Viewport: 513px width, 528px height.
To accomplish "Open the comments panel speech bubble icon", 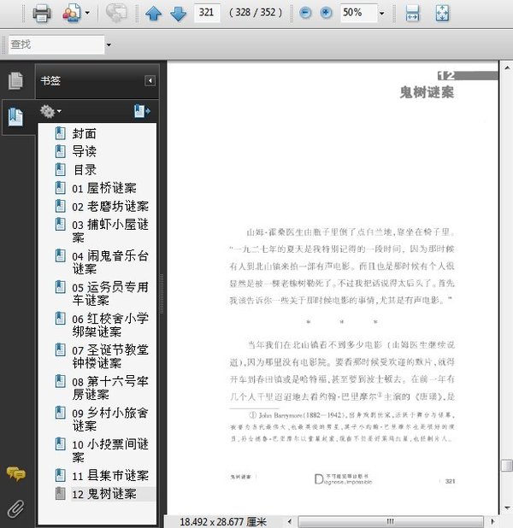I will [x=15, y=474].
